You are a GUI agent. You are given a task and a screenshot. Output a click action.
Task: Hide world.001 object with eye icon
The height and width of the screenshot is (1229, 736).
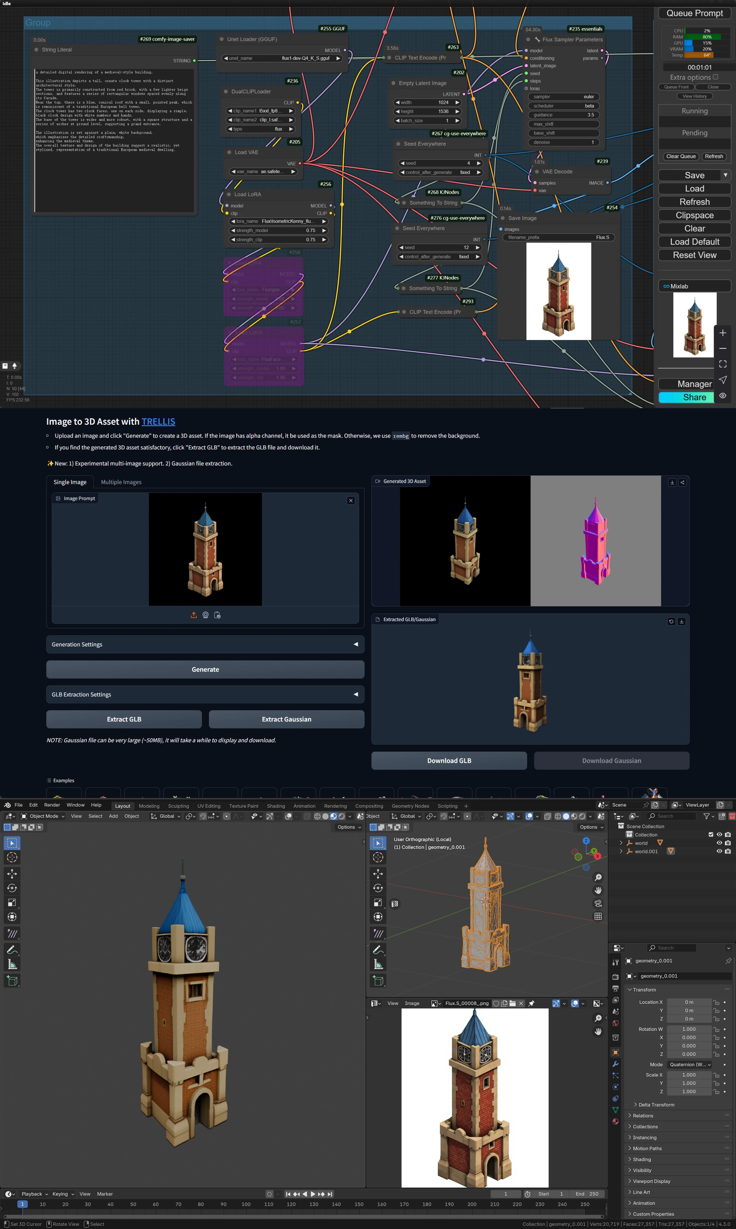[719, 851]
